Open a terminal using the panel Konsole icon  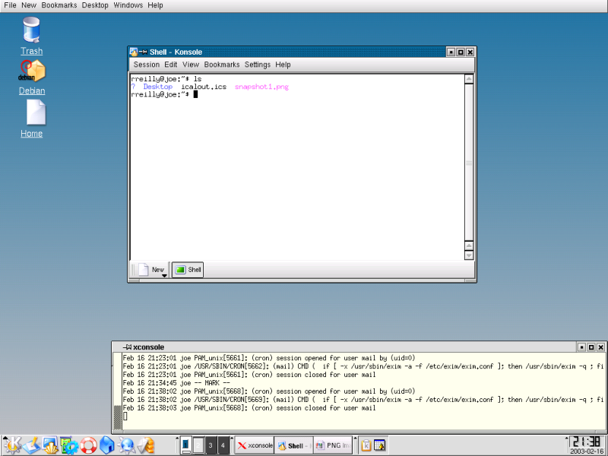tap(49, 445)
